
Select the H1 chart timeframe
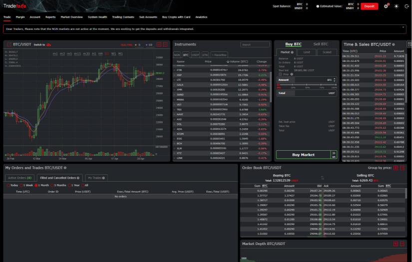click(x=94, y=54)
